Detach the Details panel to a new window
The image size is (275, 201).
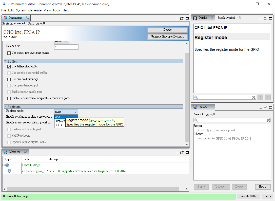pos(265,19)
